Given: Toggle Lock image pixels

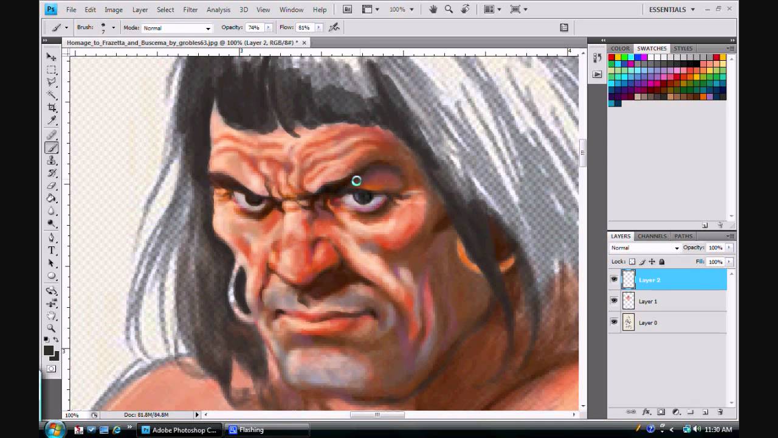Looking at the screenshot, I should [642, 262].
